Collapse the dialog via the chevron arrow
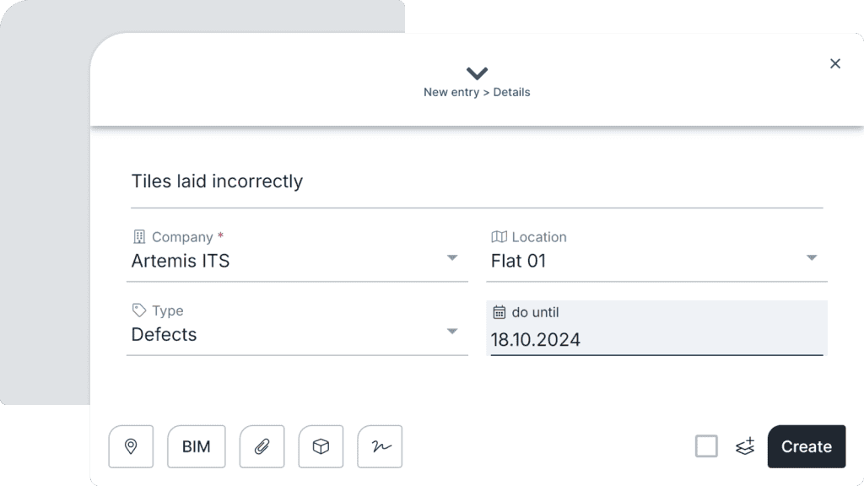 (477, 73)
